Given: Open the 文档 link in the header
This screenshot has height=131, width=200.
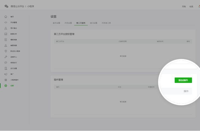Looking at the screenshot, I should pos(184,7).
